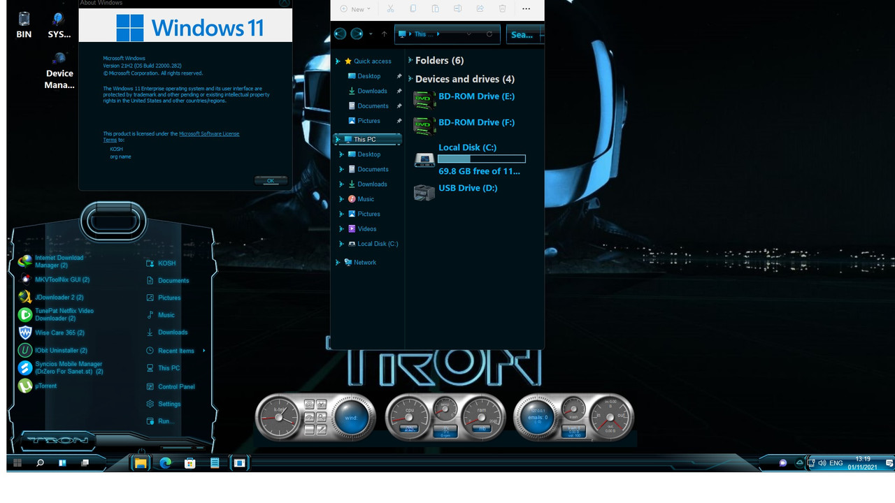This screenshot has width=895, height=503.
Task: Click the Copy icon in Explorer toolbar
Action: click(413, 9)
